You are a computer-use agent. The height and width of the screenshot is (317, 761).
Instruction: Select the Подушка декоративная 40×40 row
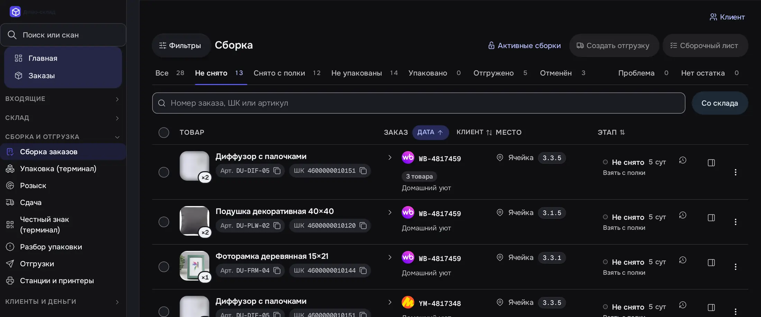[x=164, y=222]
